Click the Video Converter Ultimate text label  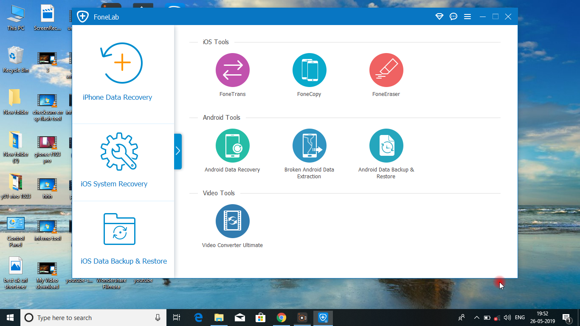click(232, 245)
